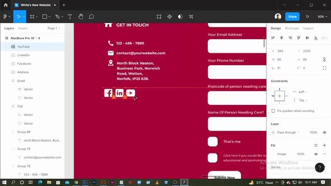Click the user avatar in toolbar
The width and height of the screenshot is (331, 186).
pyautogui.click(x=278, y=17)
